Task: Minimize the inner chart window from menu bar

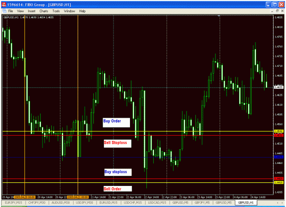Action: tap(272, 11)
